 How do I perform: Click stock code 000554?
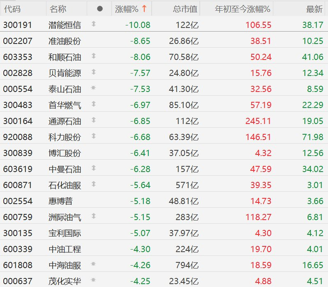(18, 89)
